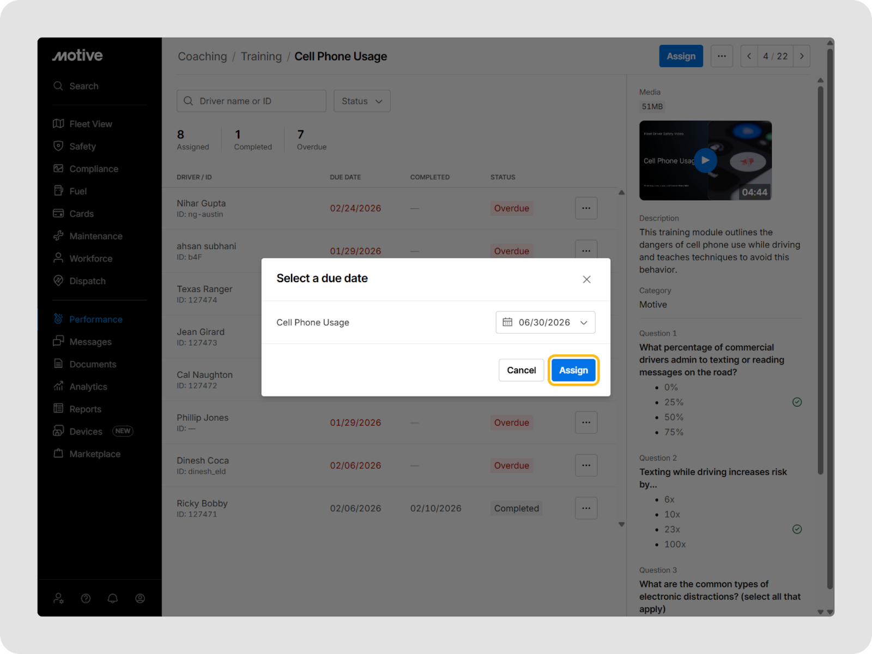The height and width of the screenshot is (654, 872).
Task: Open account profile icon
Action: (x=140, y=598)
